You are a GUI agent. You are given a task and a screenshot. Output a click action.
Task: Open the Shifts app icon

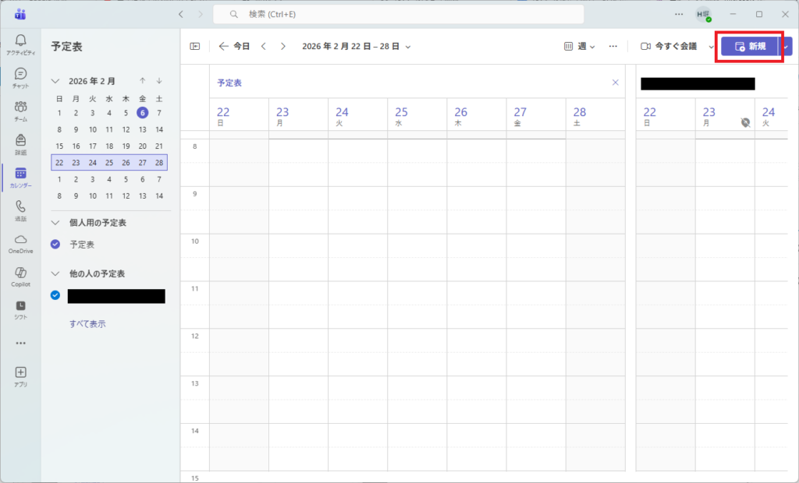(20, 309)
